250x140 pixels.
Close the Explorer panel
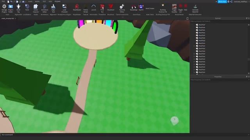pyautogui.click(x=249, y=18)
